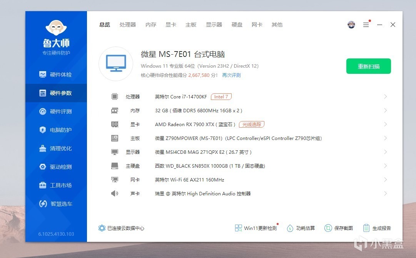Open Win11更新检测 tool
416x258 pixels.
coord(256,228)
